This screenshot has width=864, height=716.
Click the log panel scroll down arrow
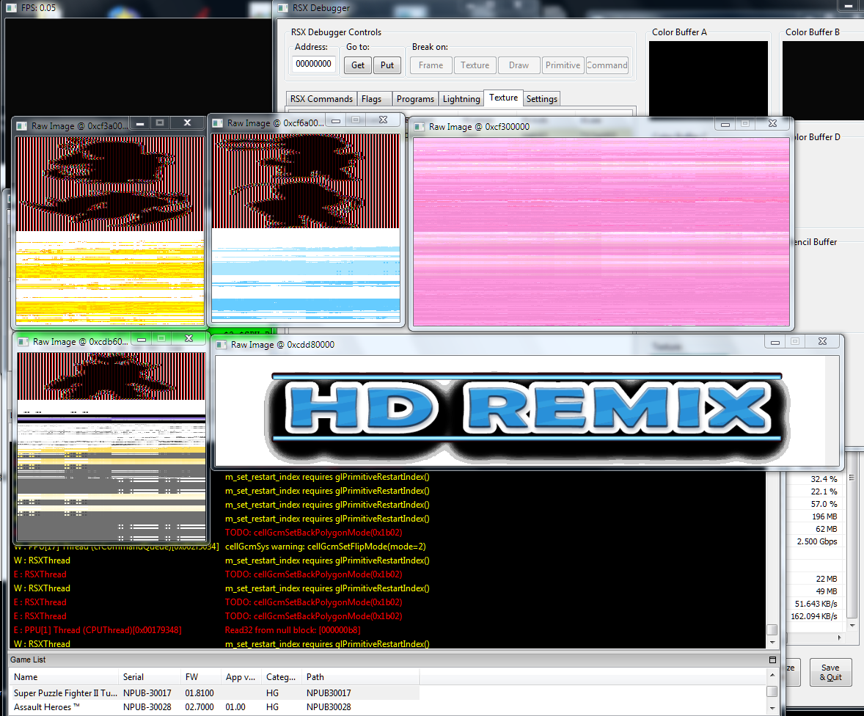pos(772,642)
